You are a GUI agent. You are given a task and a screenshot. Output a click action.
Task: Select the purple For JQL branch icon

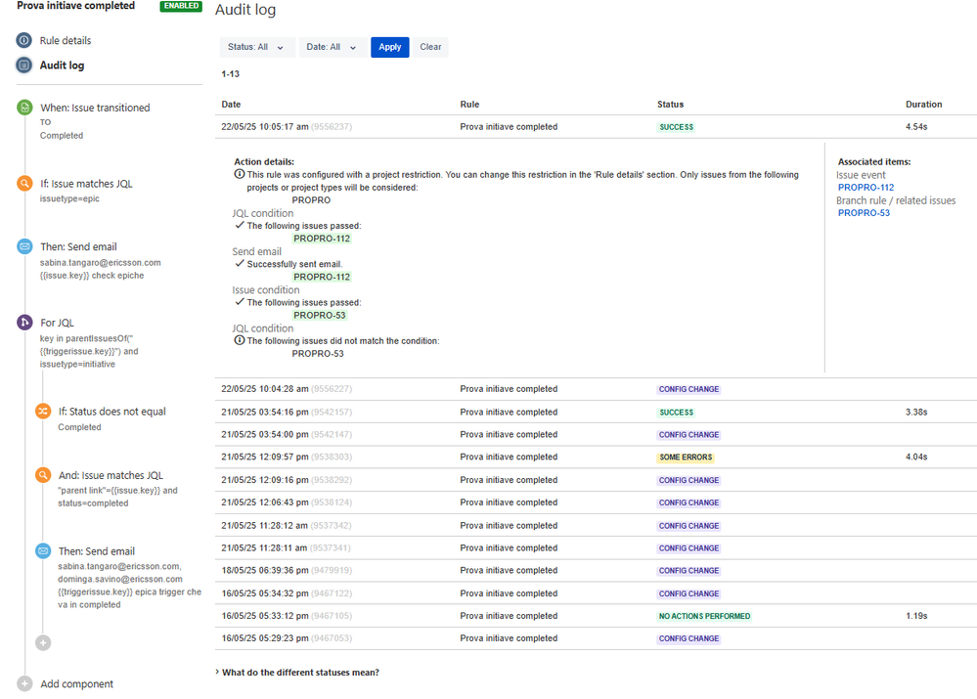(x=24, y=322)
